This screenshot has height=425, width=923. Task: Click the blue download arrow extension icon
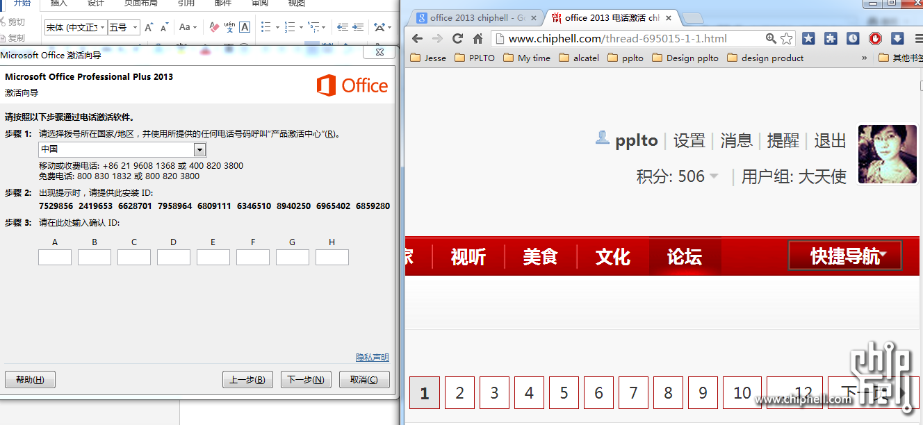pos(897,39)
